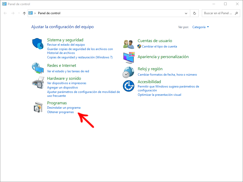Click the back navigation arrow
Viewport: 243px width, 182px height.
coord(5,13)
